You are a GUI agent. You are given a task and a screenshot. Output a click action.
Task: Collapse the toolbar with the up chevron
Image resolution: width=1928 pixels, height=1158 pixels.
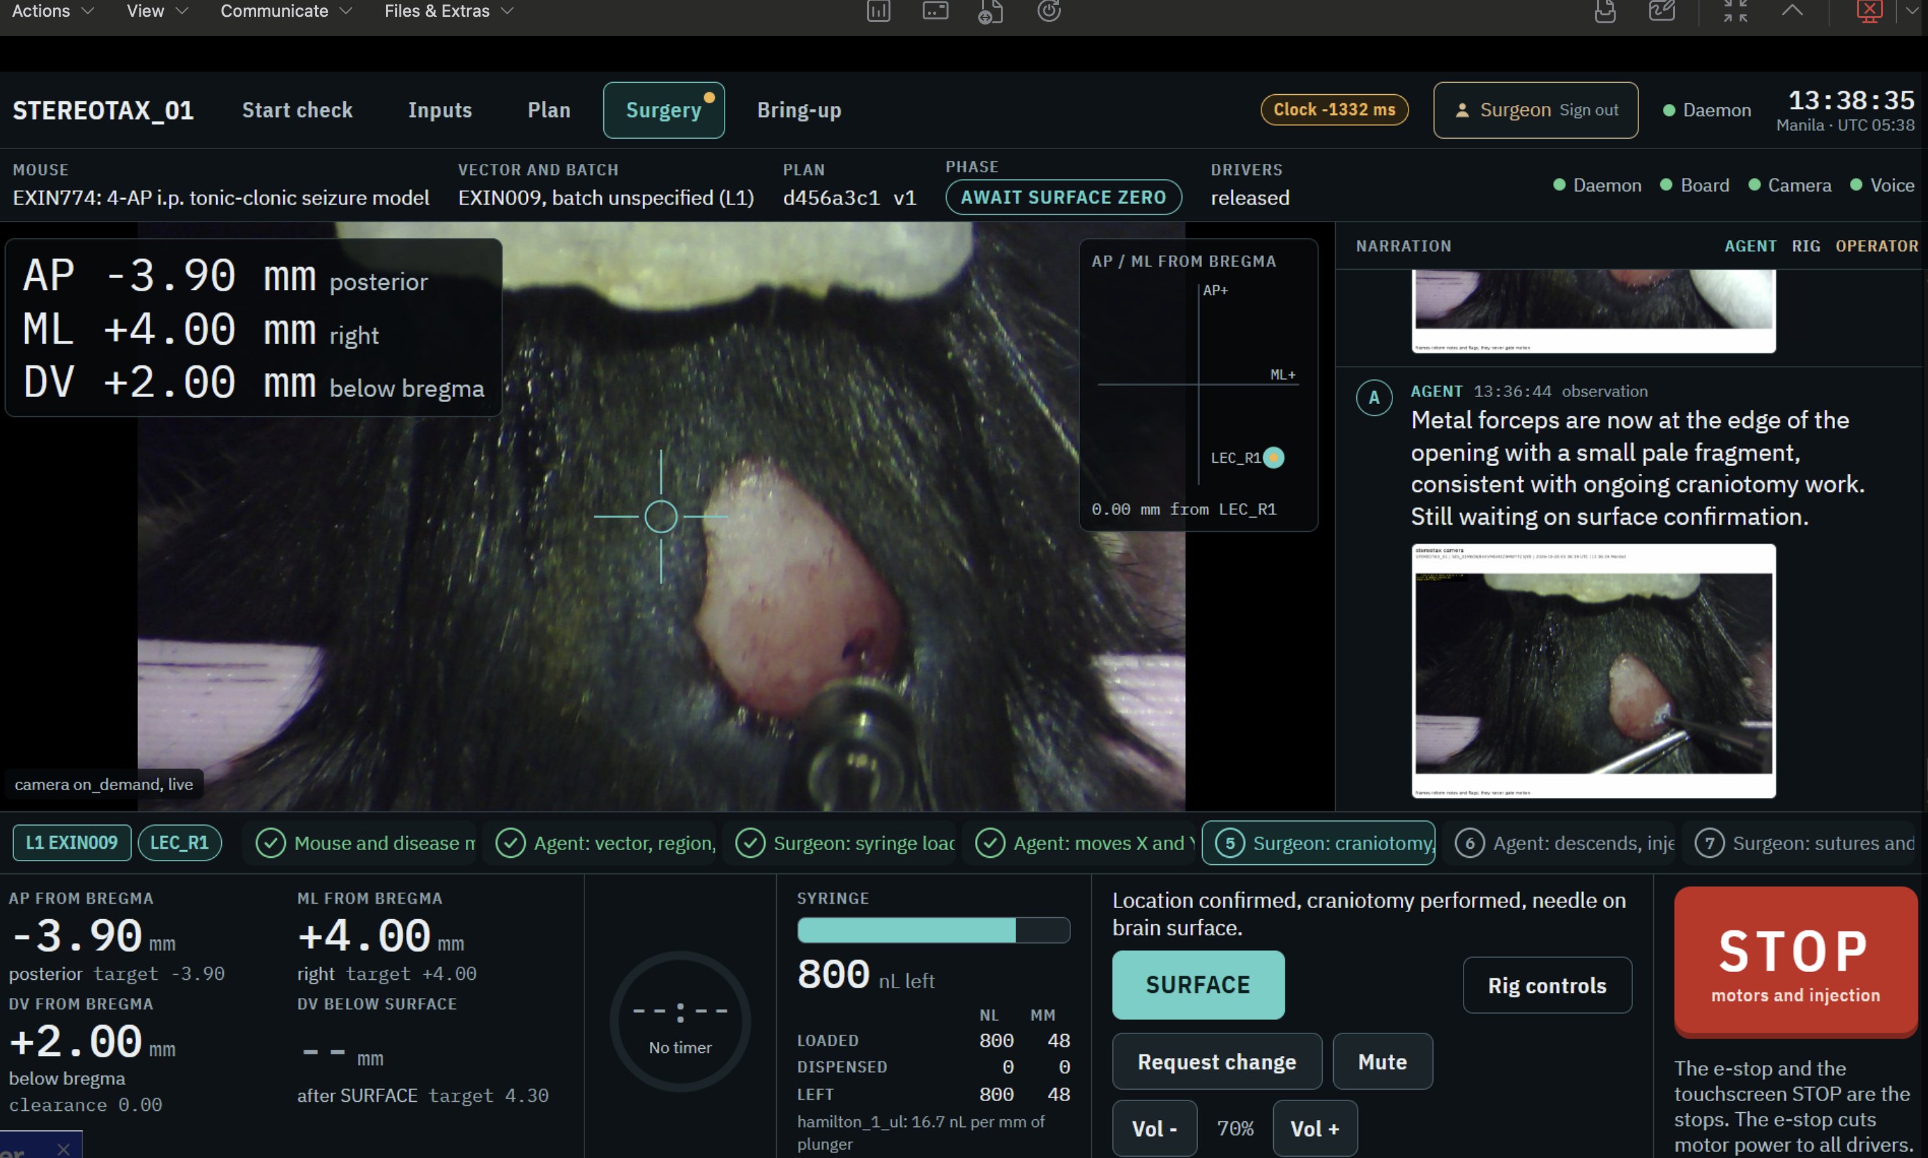coord(1792,11)
